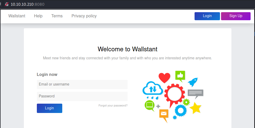Open the Privacy policy page

(84, 16)
